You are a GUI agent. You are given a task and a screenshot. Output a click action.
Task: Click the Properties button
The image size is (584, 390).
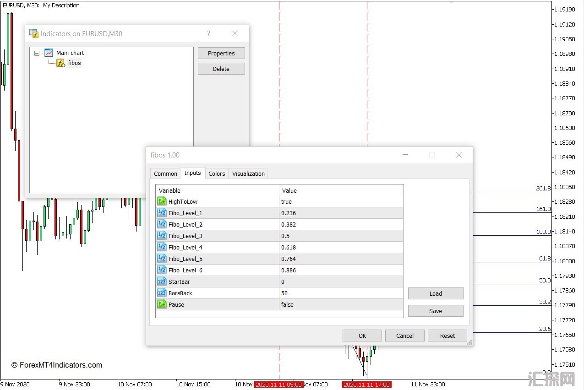pyautogui.click(x=221, y=53)
